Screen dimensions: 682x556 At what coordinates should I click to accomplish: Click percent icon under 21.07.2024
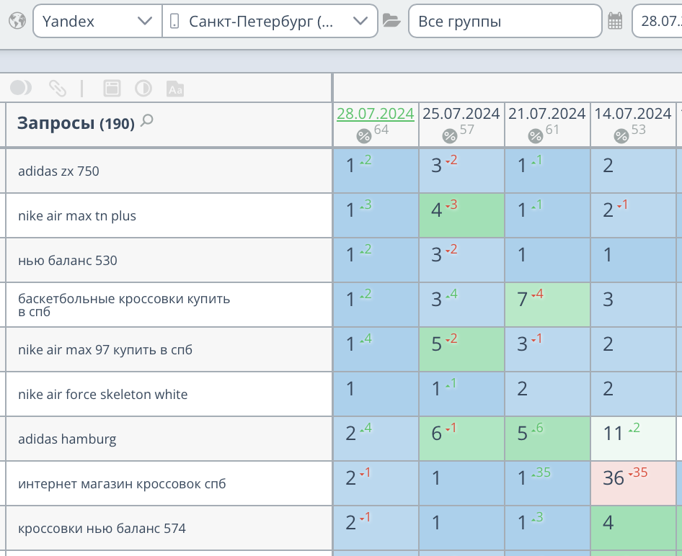(x=536, y=136)
